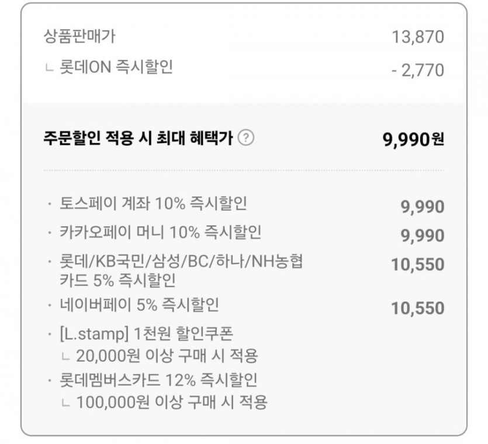The height and width of the screenshot is (444, 488).
Task: Select the [L.stamp] 1천원 할인쿠폰 item
Action: click(x=147, y=335)
